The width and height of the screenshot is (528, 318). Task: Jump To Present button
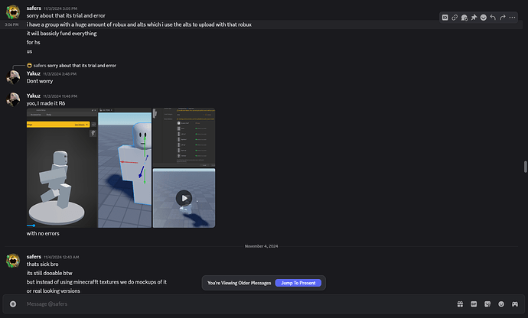298,283
